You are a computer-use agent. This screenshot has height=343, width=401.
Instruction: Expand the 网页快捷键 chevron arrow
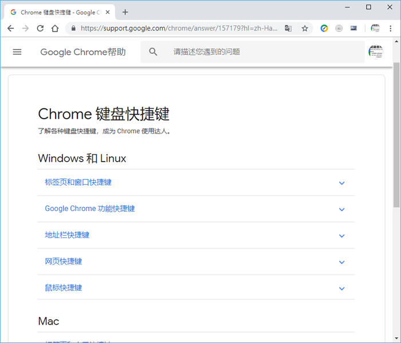pyautogui.click(x=342, y=262)
